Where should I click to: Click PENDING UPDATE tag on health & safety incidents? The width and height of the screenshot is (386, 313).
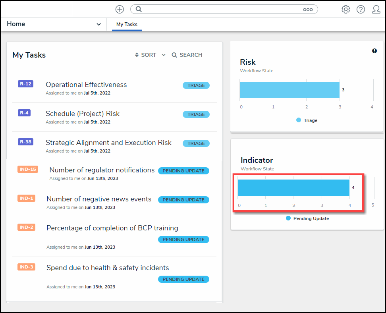tap(183, 279)
